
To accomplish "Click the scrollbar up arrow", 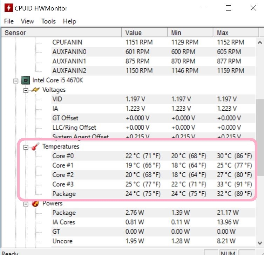I will pos(260,42).
